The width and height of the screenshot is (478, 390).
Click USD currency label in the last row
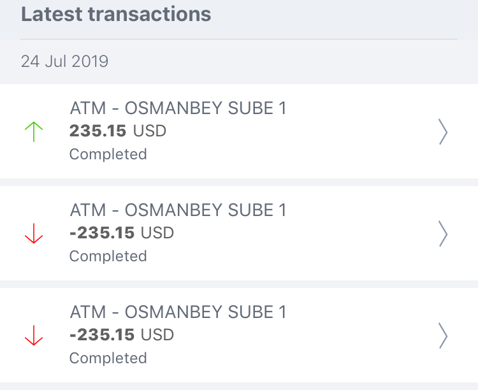click(157, 335)
